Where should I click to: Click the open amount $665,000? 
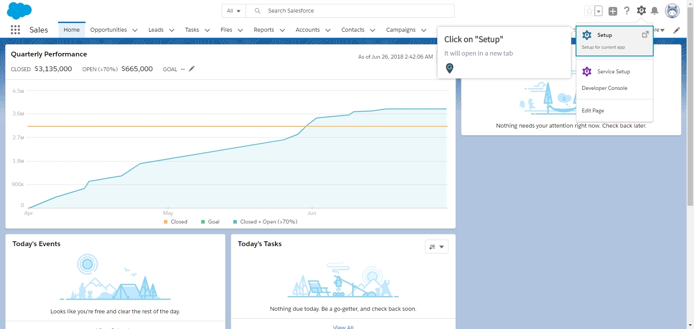click(x=137, y=69)
